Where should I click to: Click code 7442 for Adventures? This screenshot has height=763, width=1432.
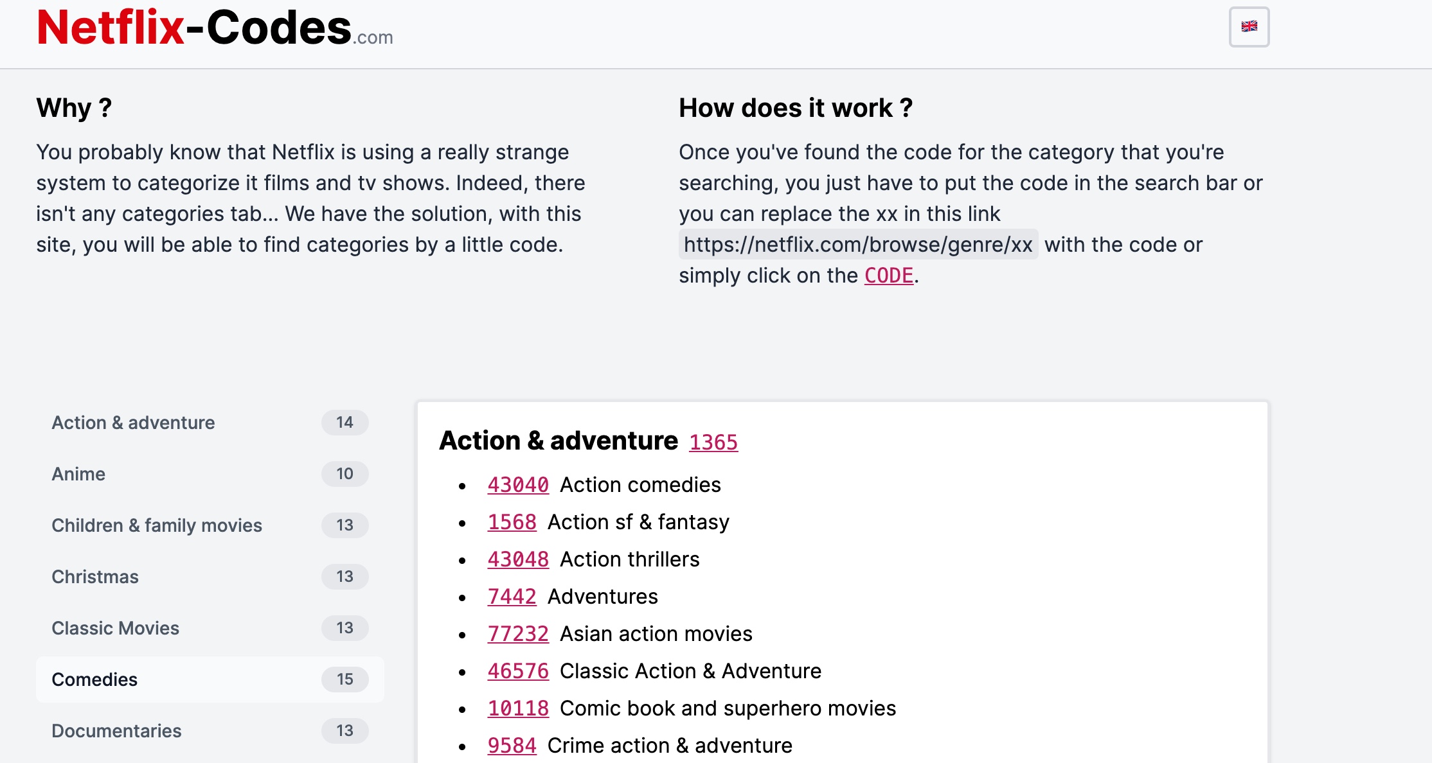(512, 597)
